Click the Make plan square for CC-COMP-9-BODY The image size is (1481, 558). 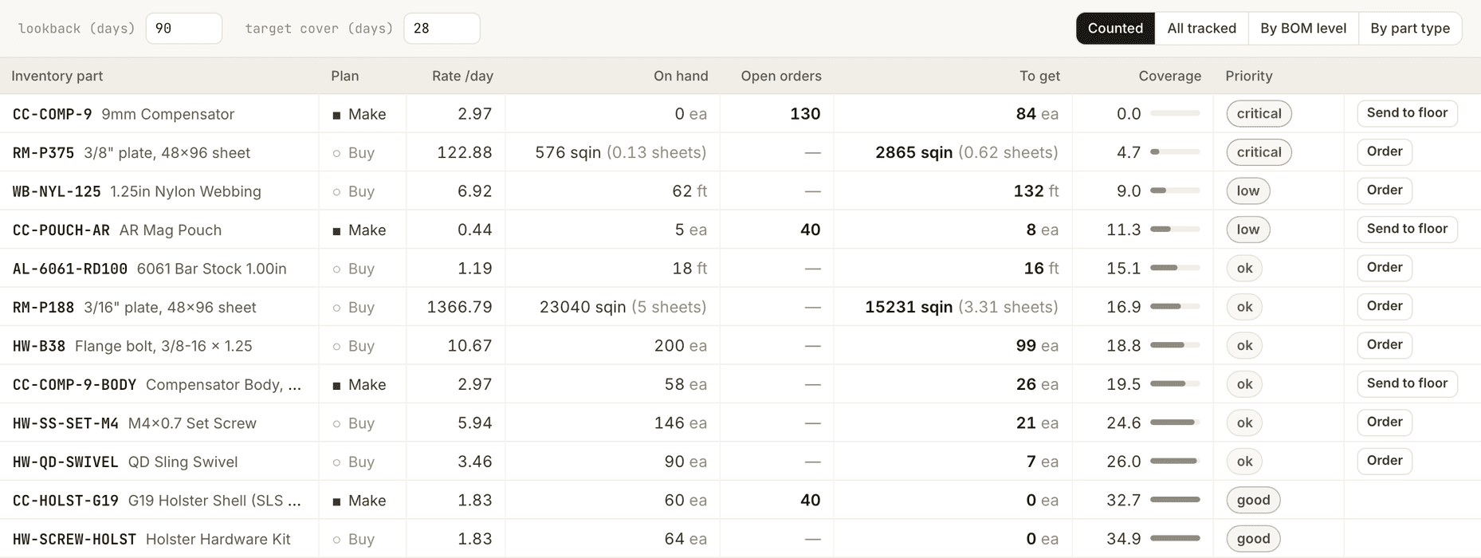(336, 385)
